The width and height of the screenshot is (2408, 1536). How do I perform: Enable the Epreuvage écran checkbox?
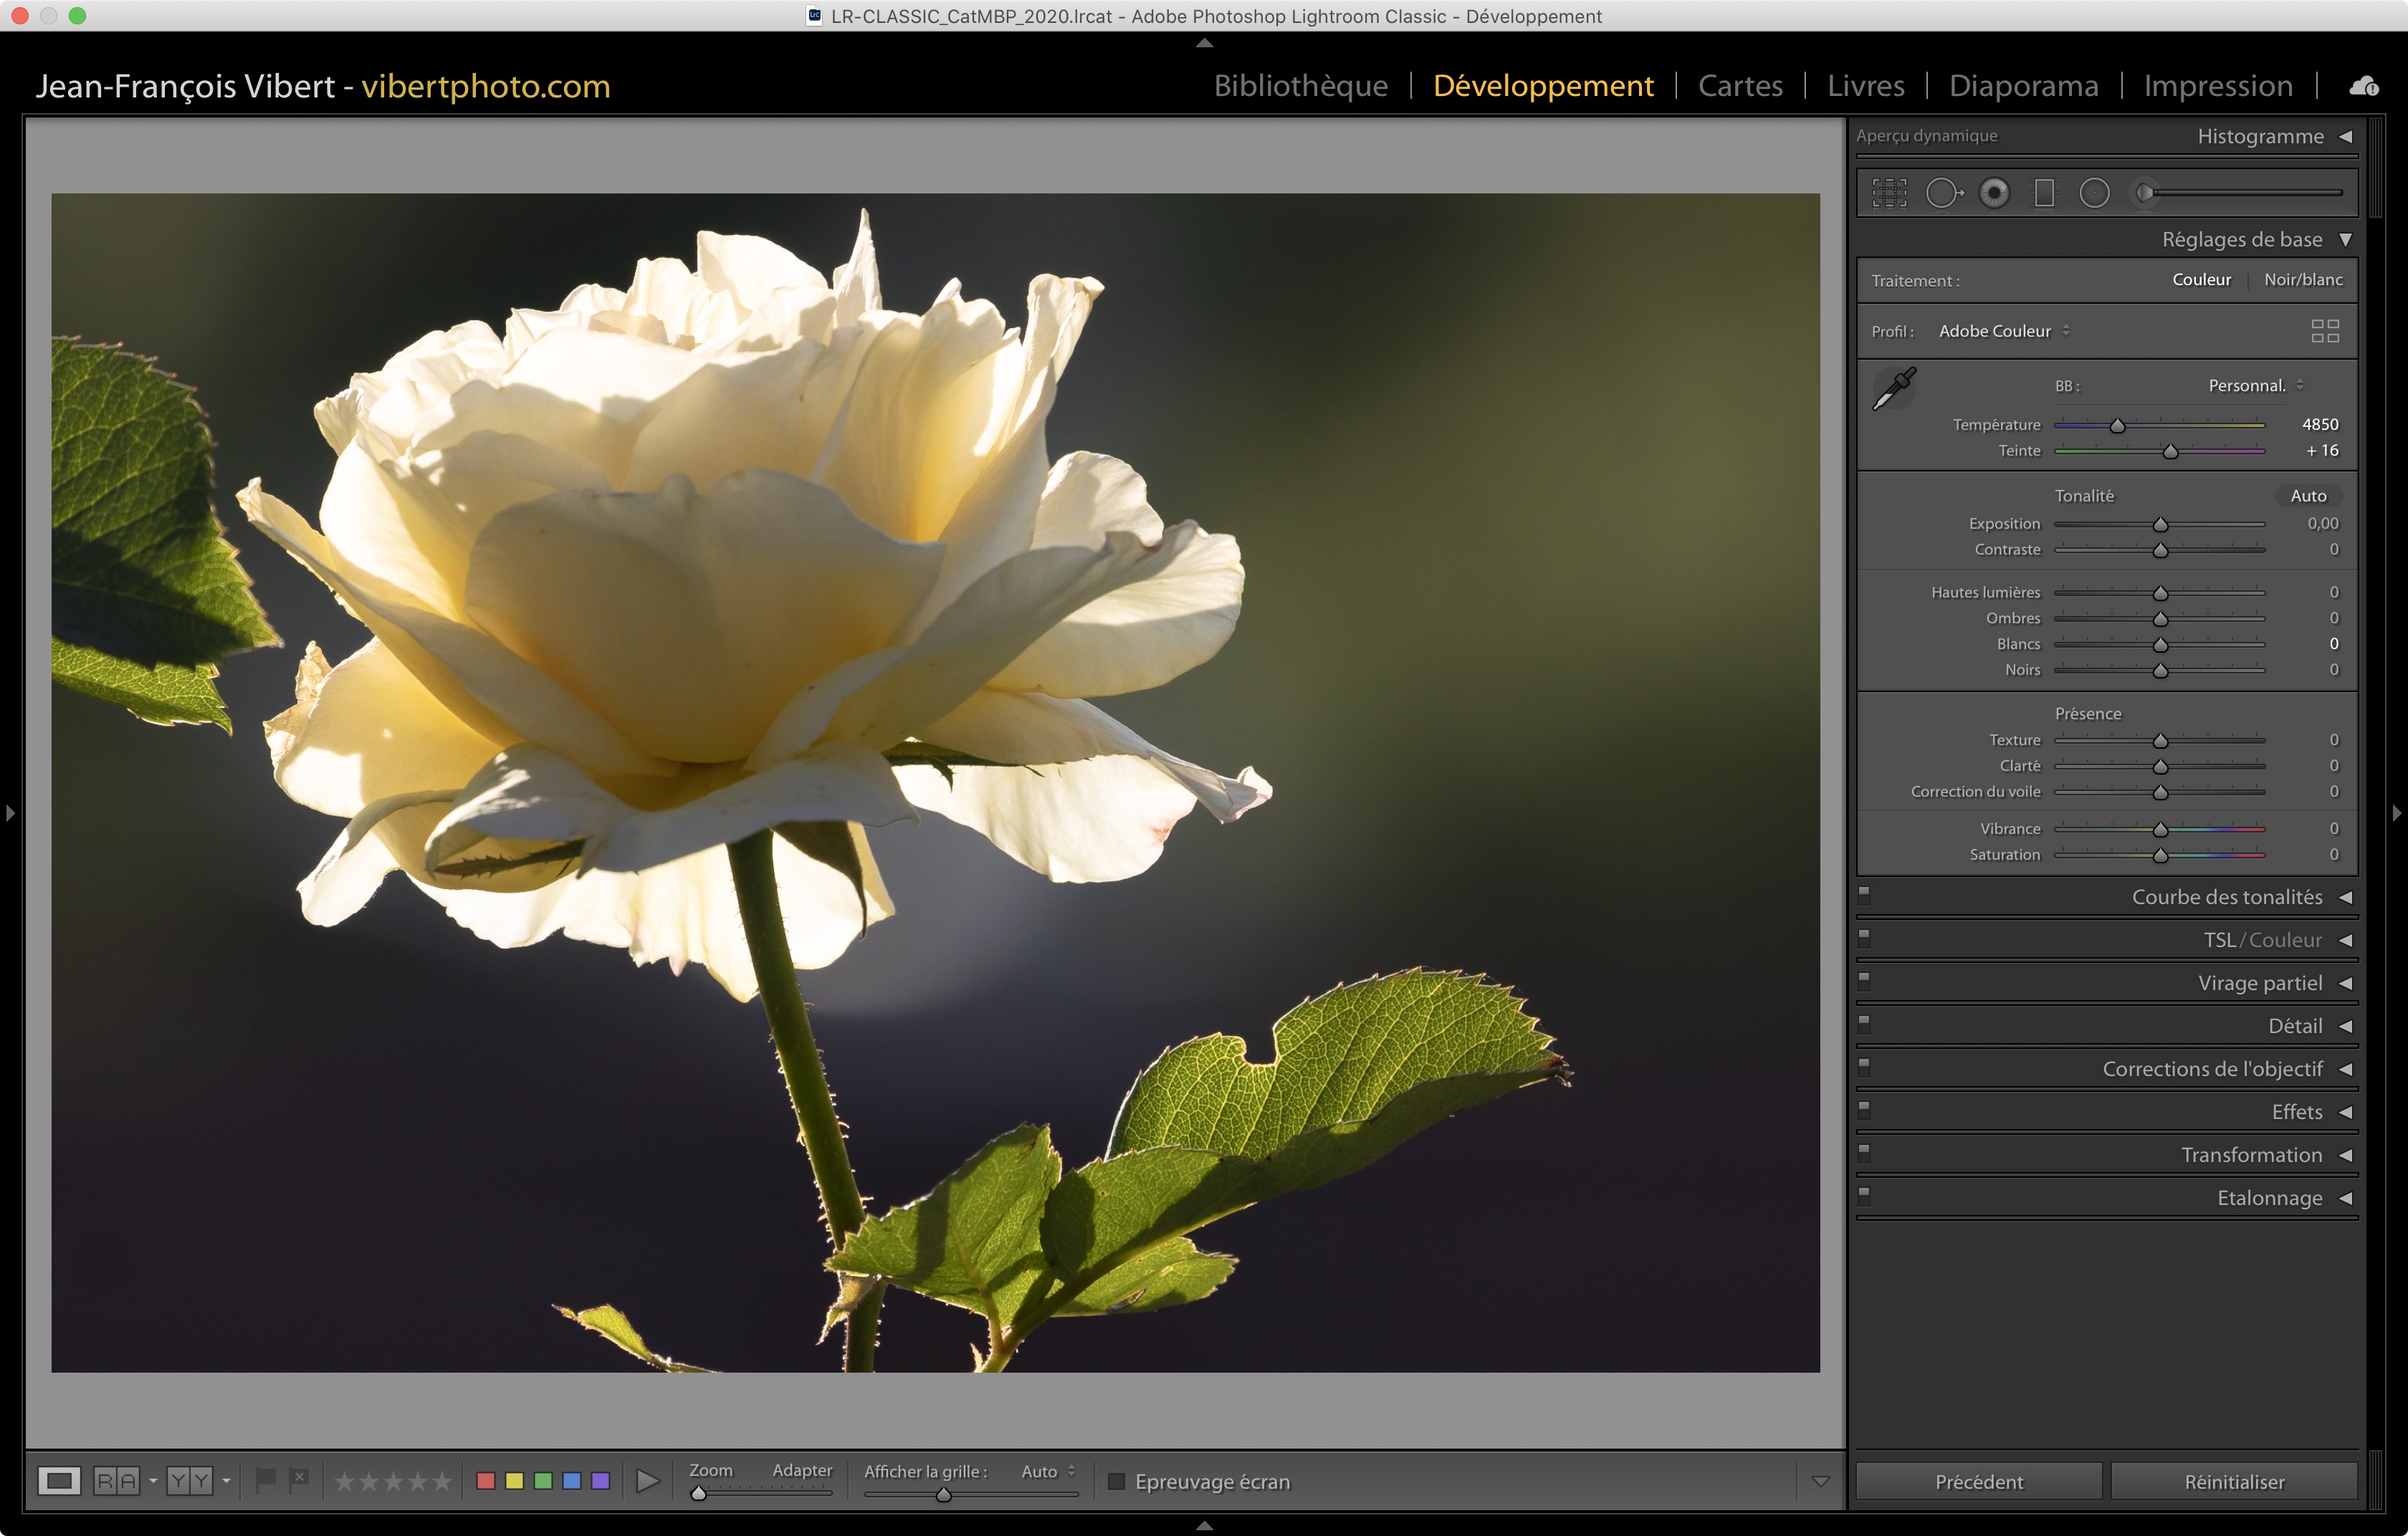(1117, 1481)
